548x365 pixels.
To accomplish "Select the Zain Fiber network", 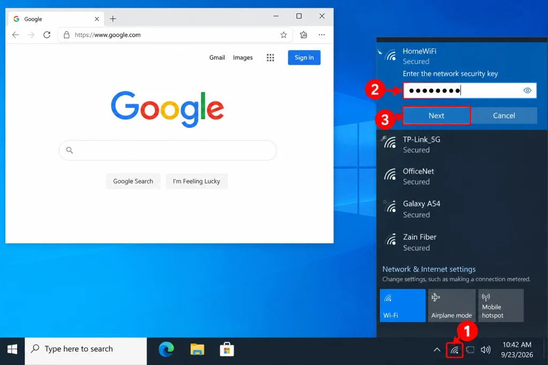I will [462, 242].
